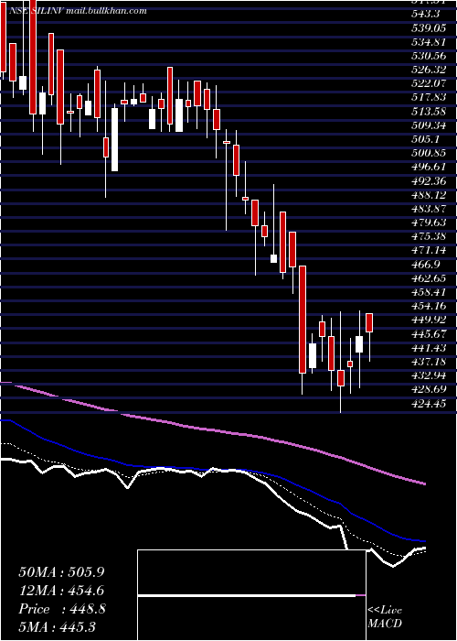This screenshot has height=641, width=457.
Task: Click the blue 12MA line
Action: click(x=212, y=469)
